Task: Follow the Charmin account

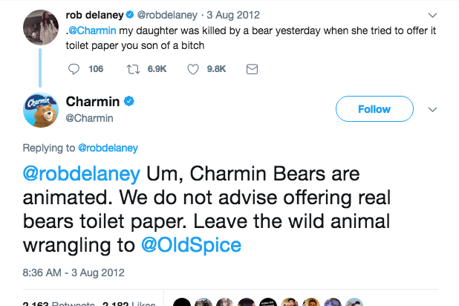Action: point(374,109)
